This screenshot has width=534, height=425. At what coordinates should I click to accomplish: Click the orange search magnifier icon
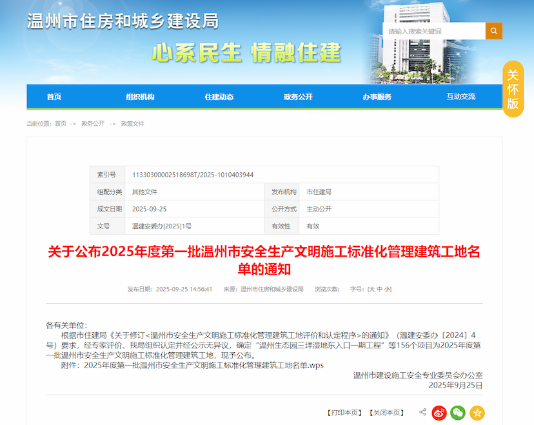pos(494,30)
